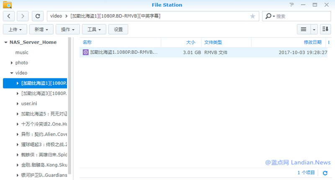Open column options menu in header
The height and width of the screenshot is (180, 335).
(x=329, y=43)
